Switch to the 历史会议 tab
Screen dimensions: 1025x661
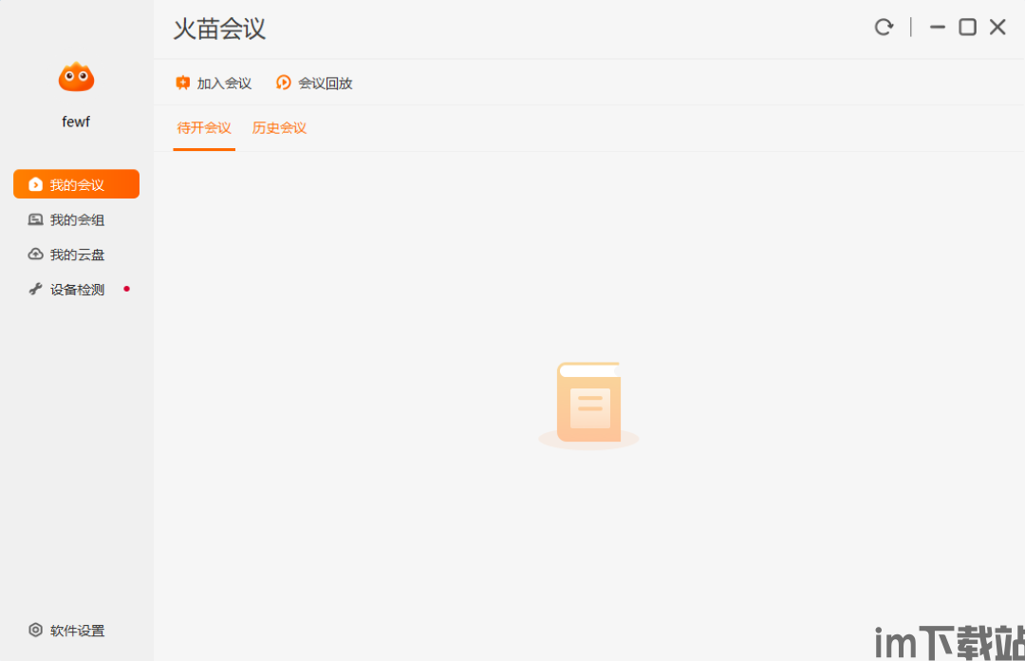coord(279,128)
